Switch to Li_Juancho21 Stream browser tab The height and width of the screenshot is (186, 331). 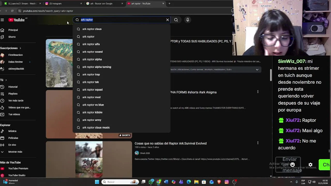coord(22,4)
